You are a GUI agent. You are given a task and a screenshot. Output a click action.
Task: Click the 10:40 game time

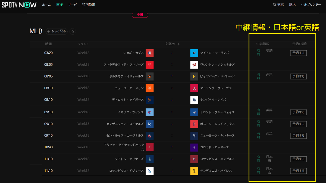pos(48,147)
